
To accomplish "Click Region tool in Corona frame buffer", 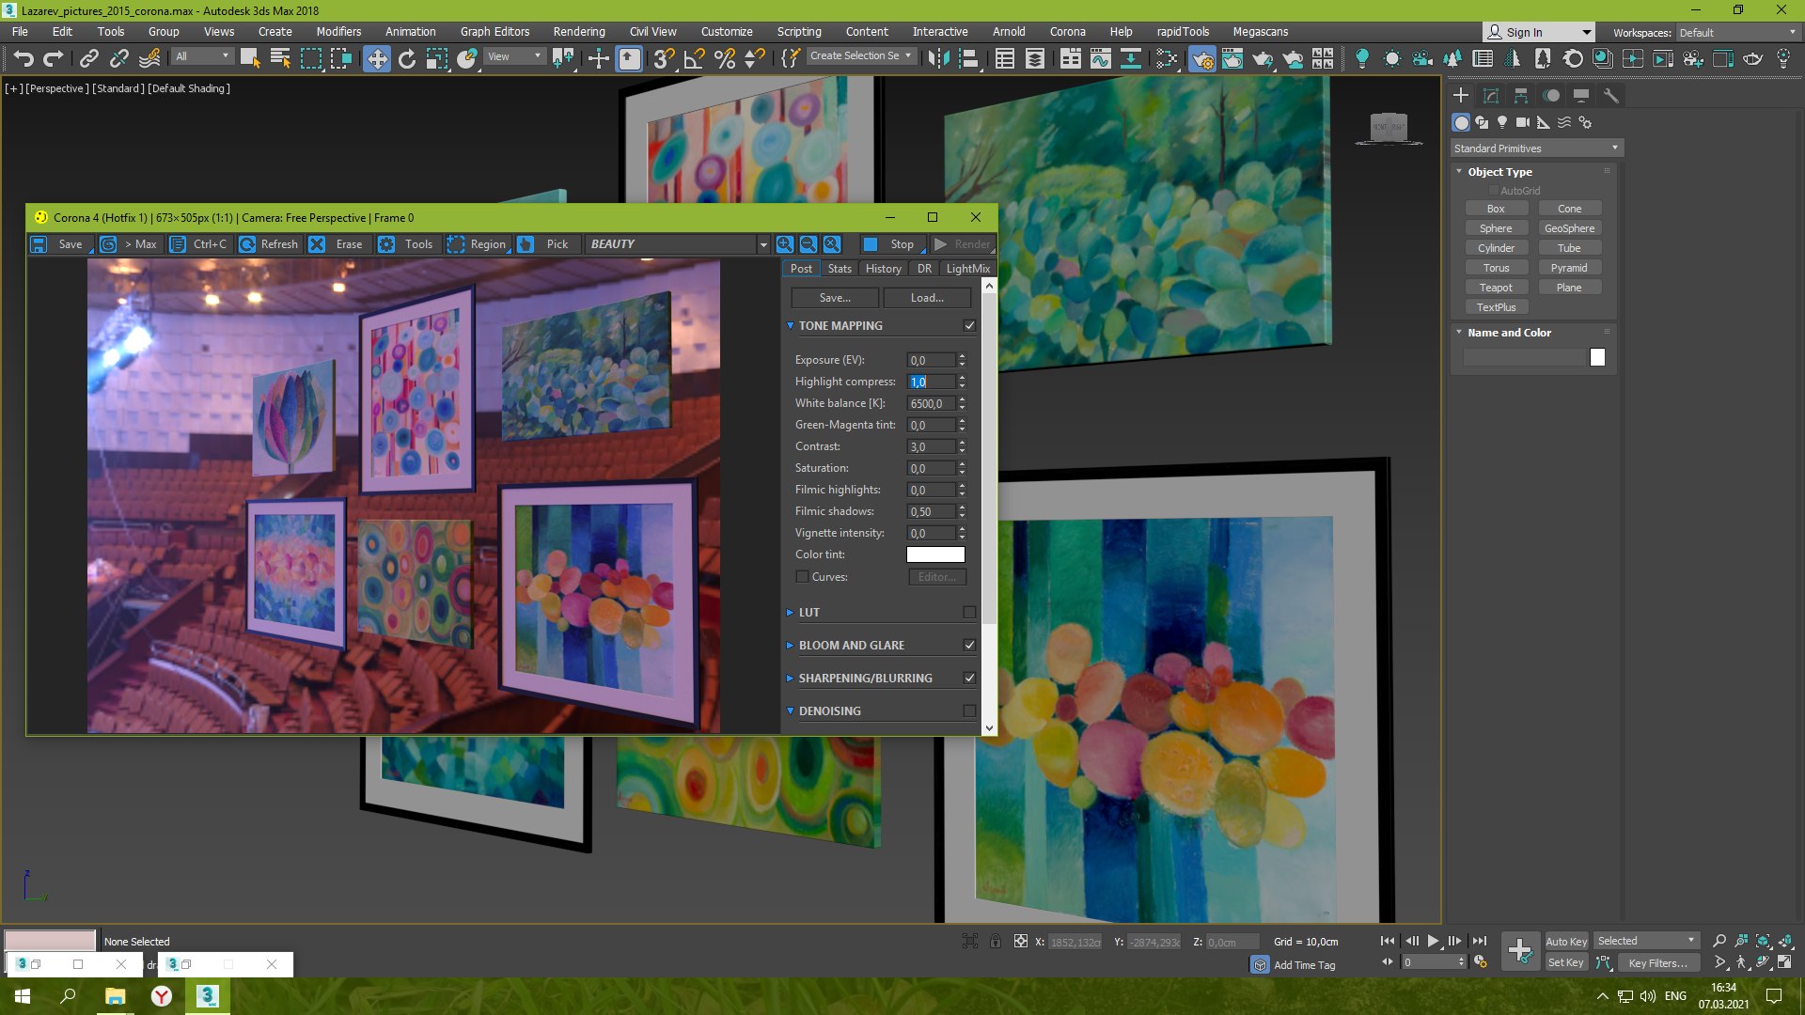I will (x=478, y=244).
